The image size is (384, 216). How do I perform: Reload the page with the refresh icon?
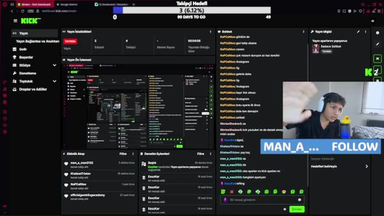[x=22, y=11]
